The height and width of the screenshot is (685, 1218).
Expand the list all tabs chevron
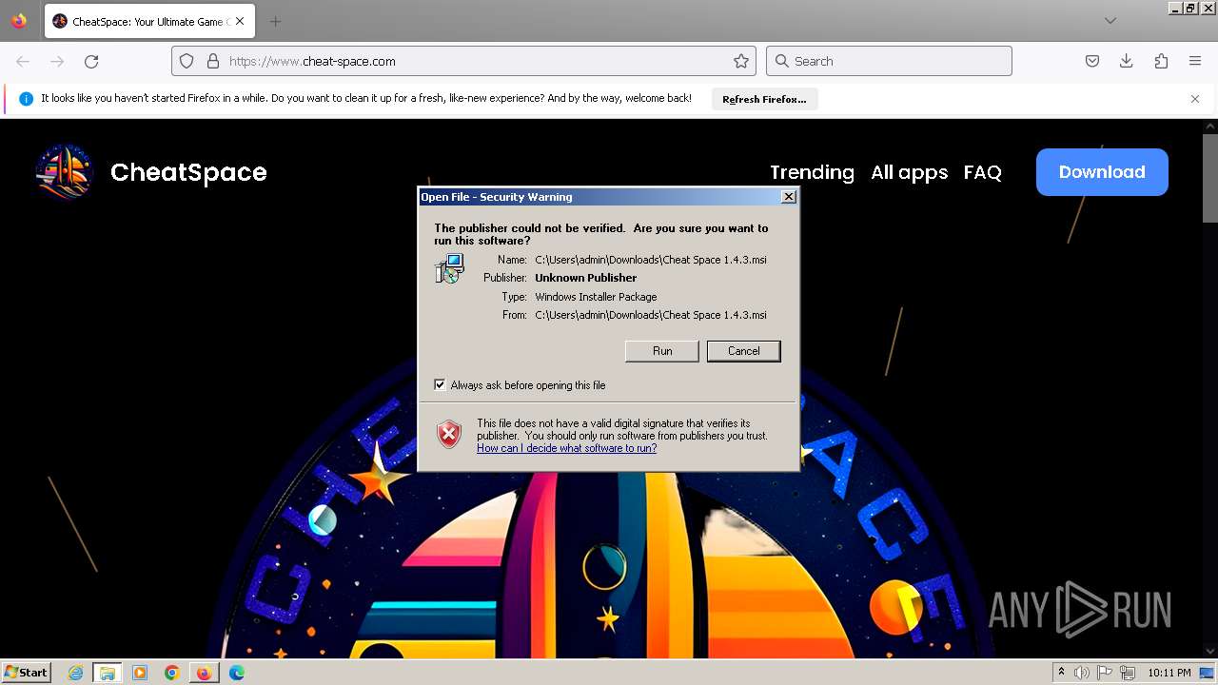pyautogui.click(x=1110, y=21)
